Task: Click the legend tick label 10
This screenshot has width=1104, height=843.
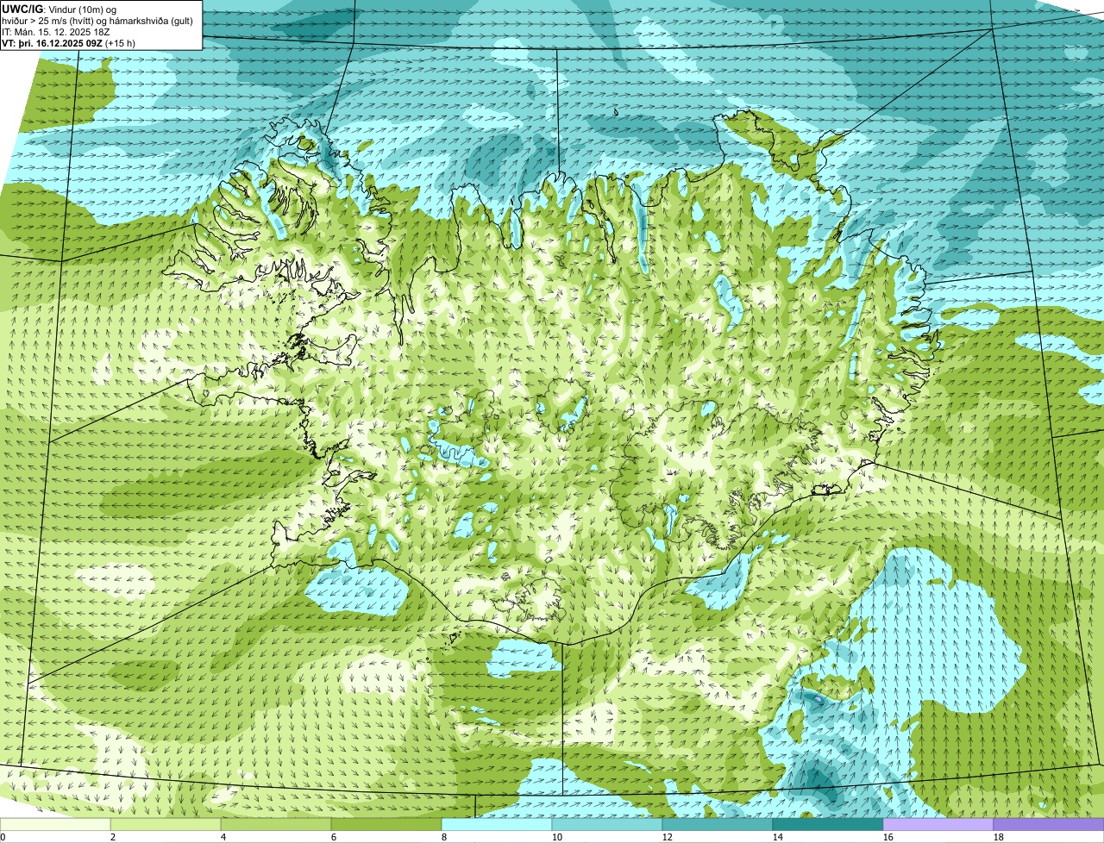Action: pyautogui.click(x=557, y=837)
